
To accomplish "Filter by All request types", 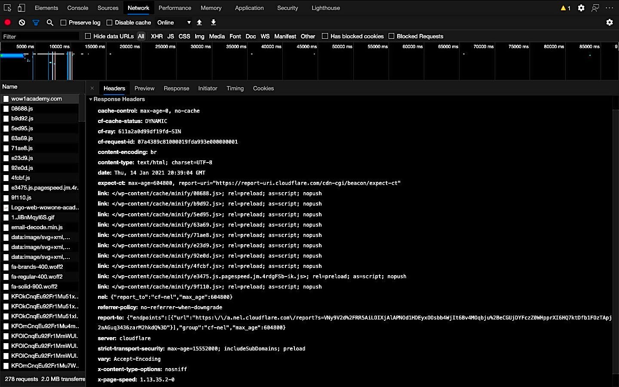I will click(141, 37).
